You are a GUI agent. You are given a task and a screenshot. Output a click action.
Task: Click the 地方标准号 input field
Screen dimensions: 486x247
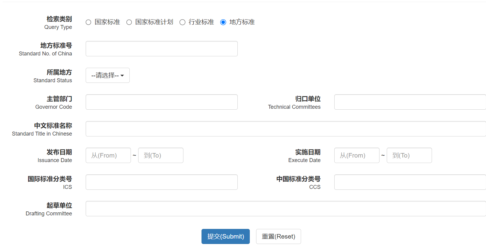(161, 49)
